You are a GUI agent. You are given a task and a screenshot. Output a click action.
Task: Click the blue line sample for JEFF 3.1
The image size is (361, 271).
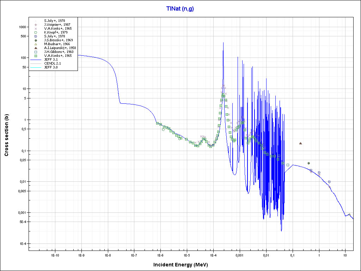[x=36, y=59]
